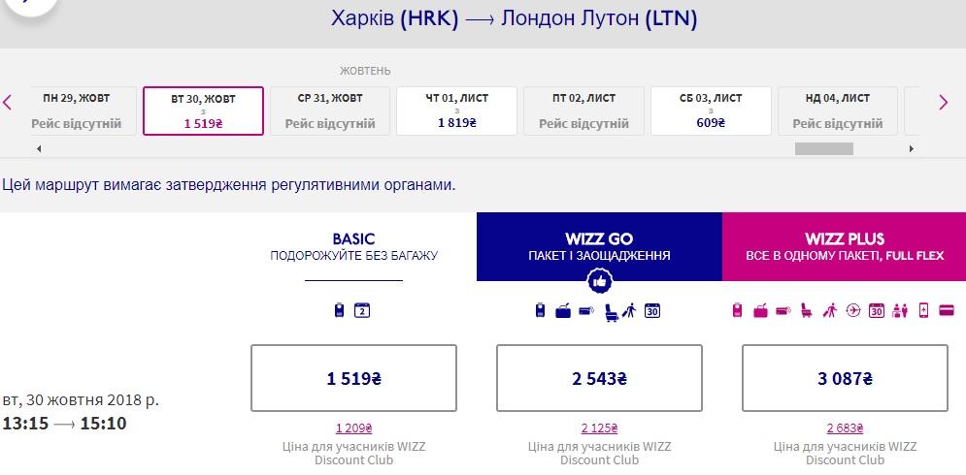Click the two-people icon under WIZZ PLUS
Screen dimensions: 966x475
(x=900, y=311)
